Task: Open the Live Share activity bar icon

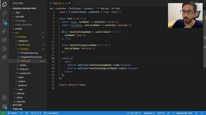Action: click(x=4, y=57)
